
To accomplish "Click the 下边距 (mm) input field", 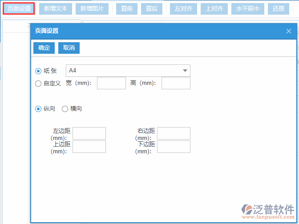I will [174, 147].
